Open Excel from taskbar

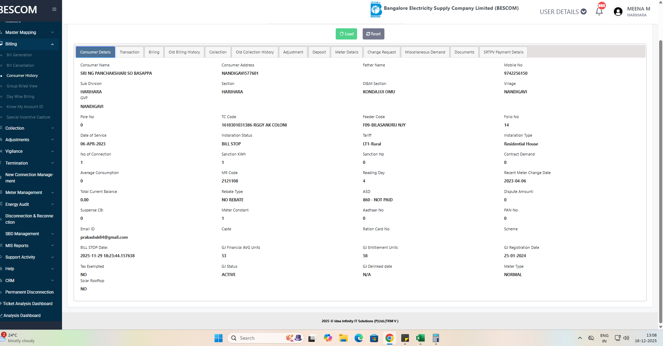pos(420,338)
